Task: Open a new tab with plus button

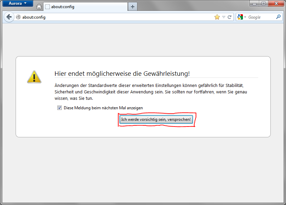Action: (133, 7)
